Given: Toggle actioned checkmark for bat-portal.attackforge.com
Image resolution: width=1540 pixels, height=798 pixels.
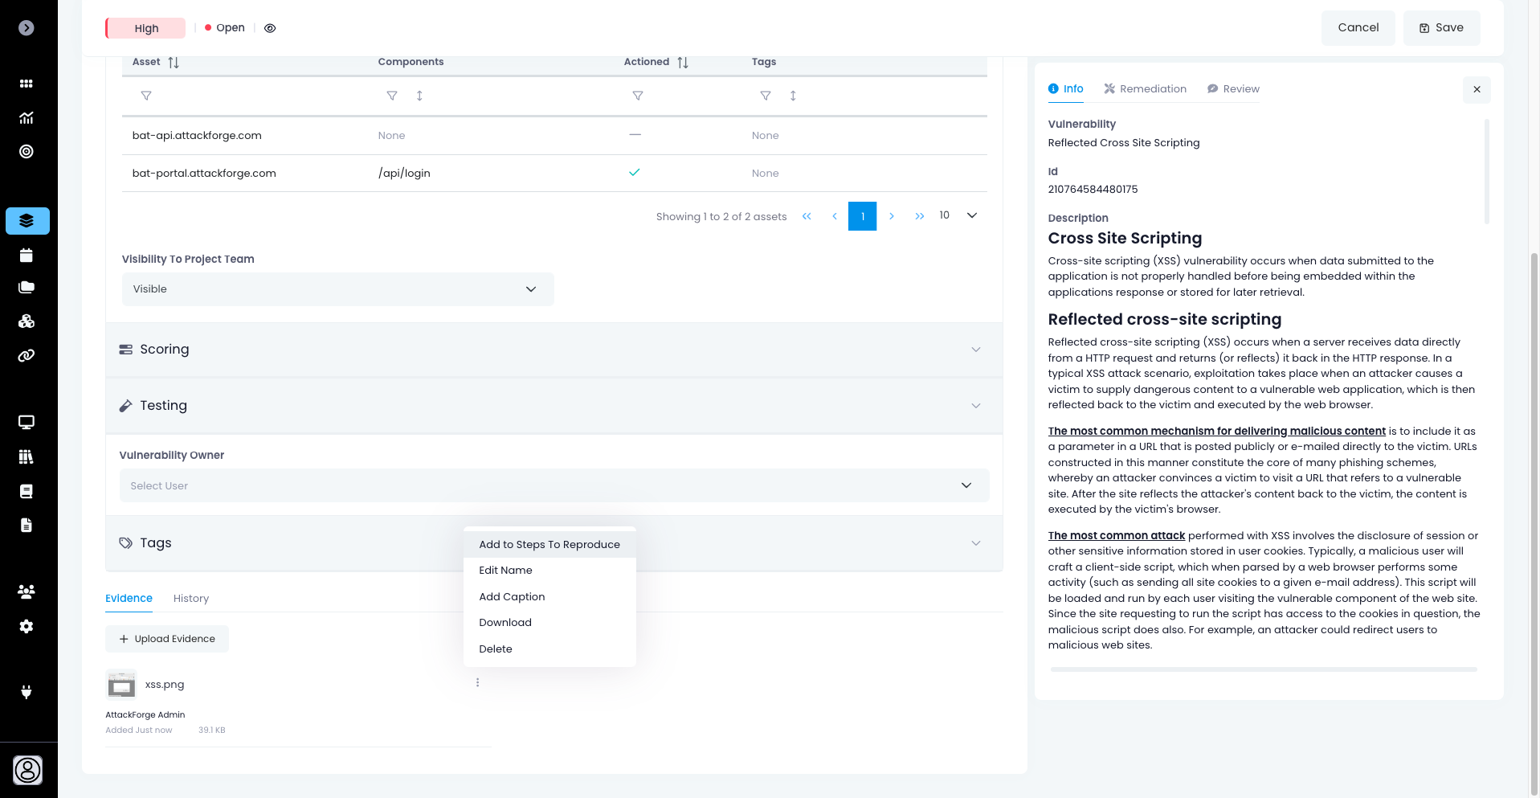Looking at the screenshot, I should click(635, 173).
